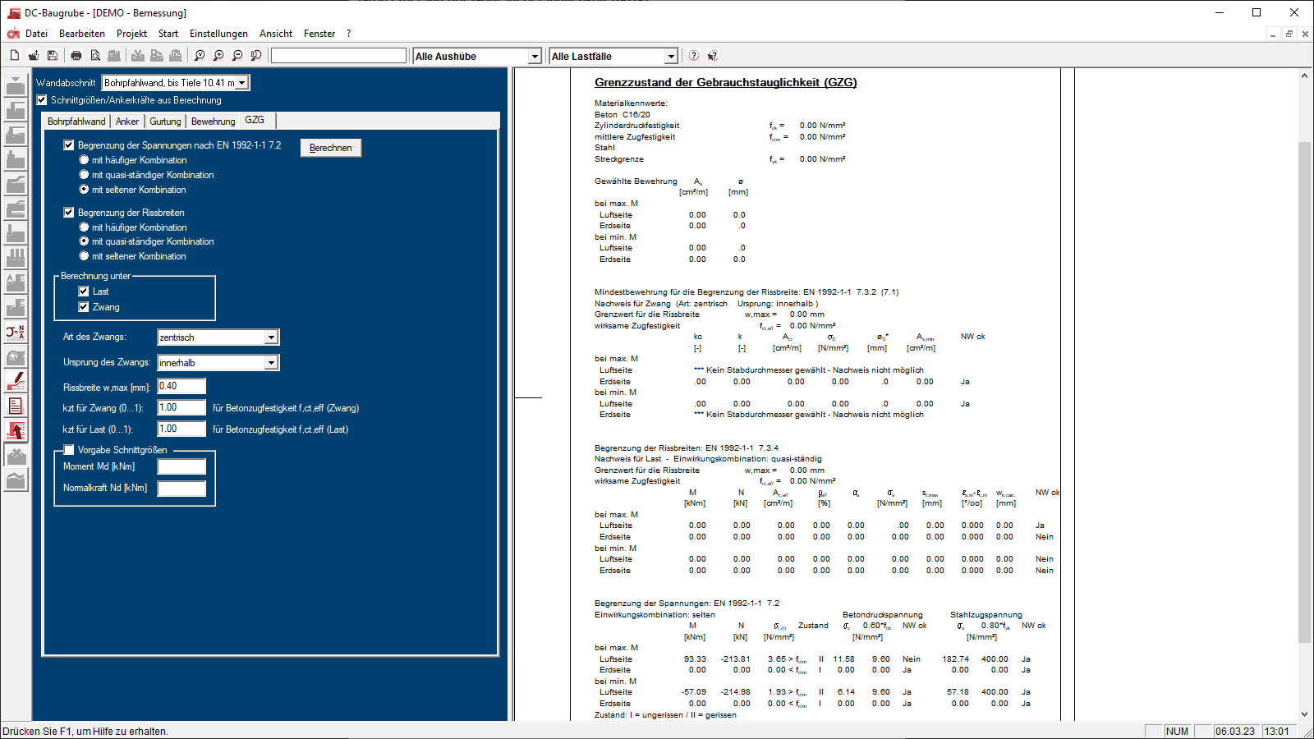Screen dimensions: 1314x739
Task: Expand 'Art des Zwangs' dropdown
Action: (x=271, y=337)
